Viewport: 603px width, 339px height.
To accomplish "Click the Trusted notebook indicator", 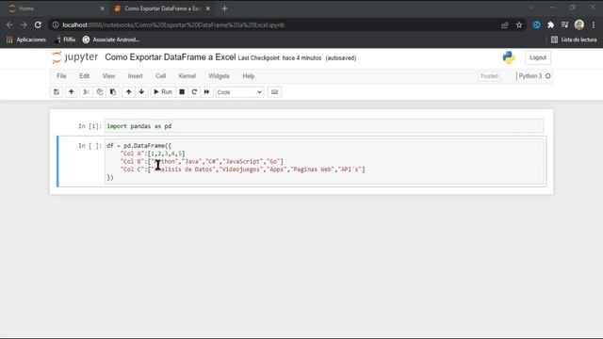I will (x=489, y=76).
